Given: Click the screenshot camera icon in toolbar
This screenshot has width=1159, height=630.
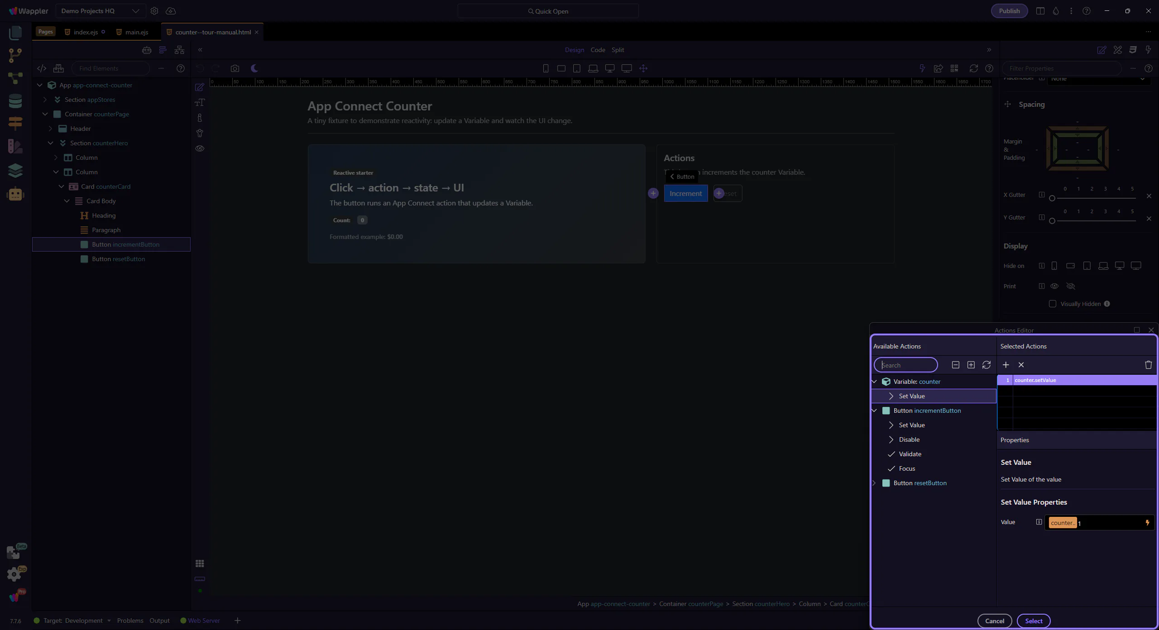Looking at the screenshot, I should point(235,68).
